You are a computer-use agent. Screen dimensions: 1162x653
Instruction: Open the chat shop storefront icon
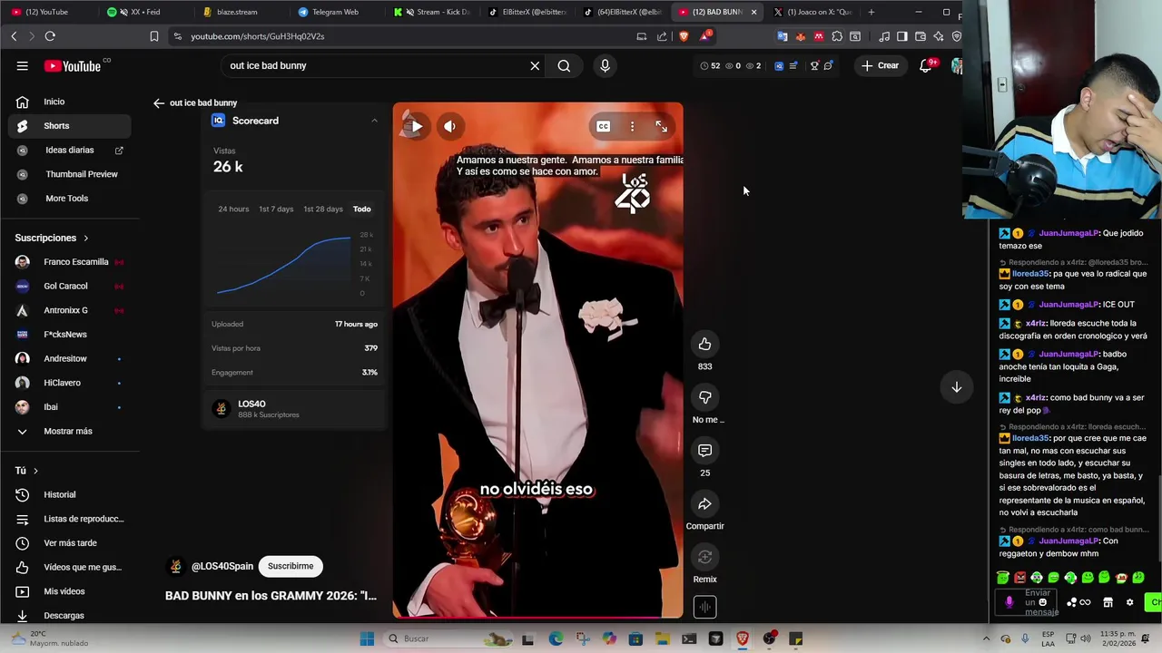pyautogui.click(x=1108, y=602)
